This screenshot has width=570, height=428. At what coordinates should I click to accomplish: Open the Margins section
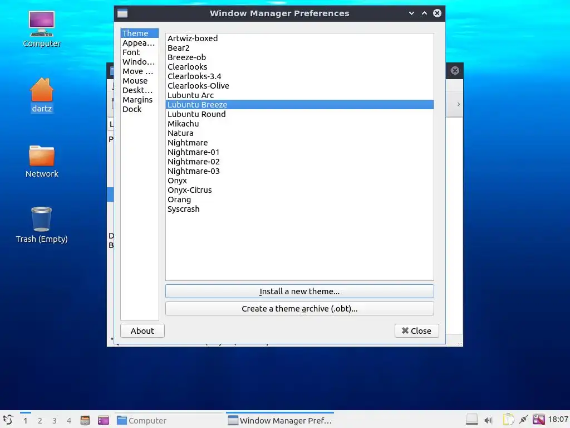tap(140, 99)
